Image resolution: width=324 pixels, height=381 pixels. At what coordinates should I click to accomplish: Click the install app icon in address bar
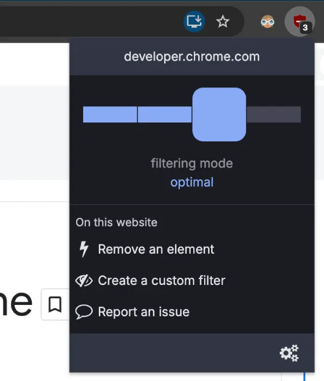(x=194, y=22)
